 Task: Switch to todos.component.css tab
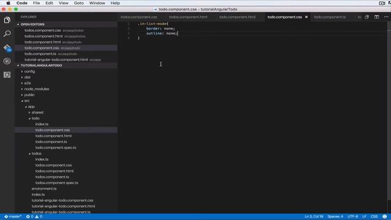[139, 17]
